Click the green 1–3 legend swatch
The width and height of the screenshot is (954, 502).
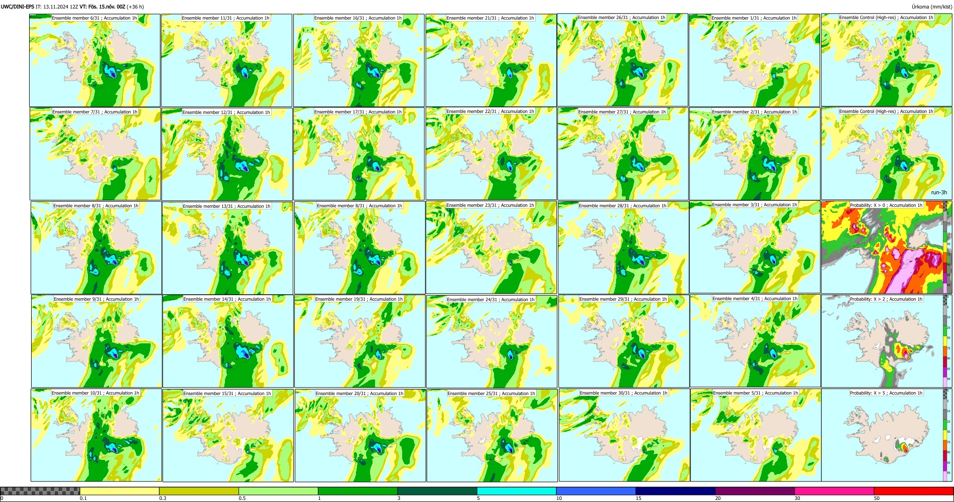point(357,491)
